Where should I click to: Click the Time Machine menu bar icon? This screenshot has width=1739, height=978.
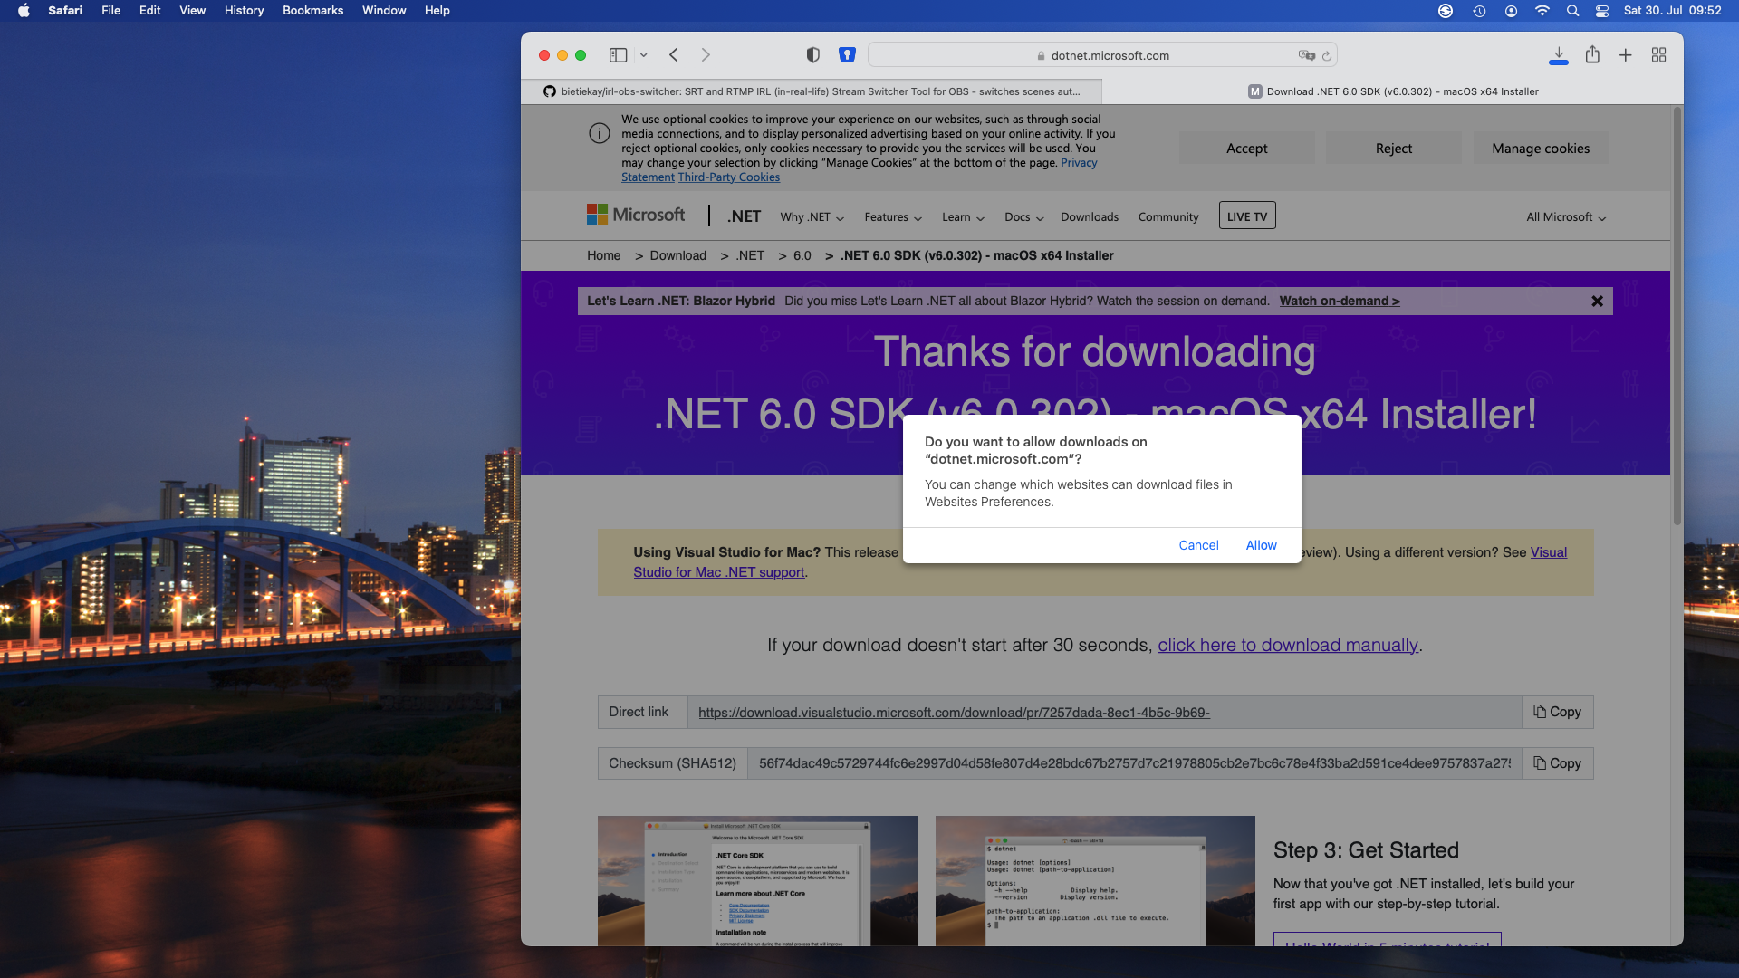[1479, 11]
